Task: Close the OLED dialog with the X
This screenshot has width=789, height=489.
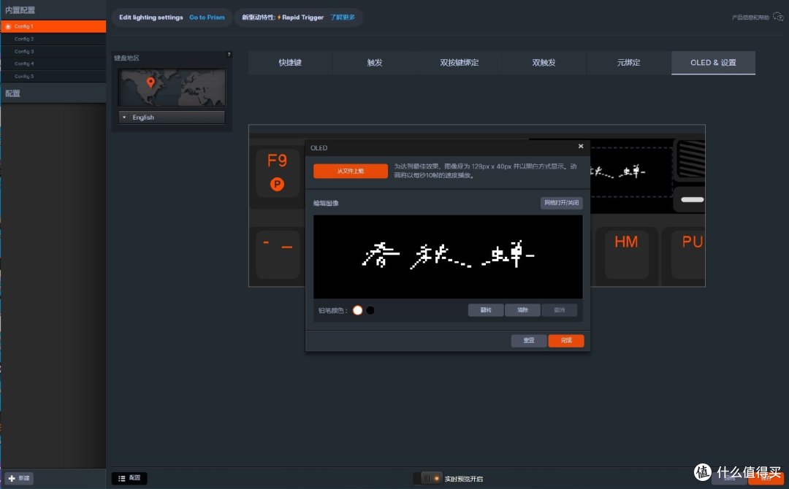Action: click(x=581, y=147)
